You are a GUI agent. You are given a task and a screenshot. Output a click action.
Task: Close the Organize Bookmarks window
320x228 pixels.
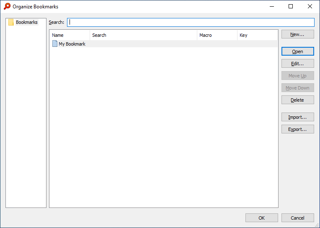(310, 6)
